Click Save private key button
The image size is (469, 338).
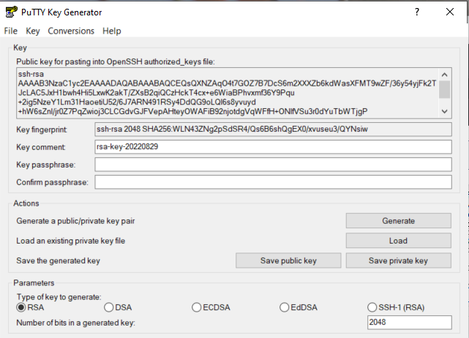[399, 260]
